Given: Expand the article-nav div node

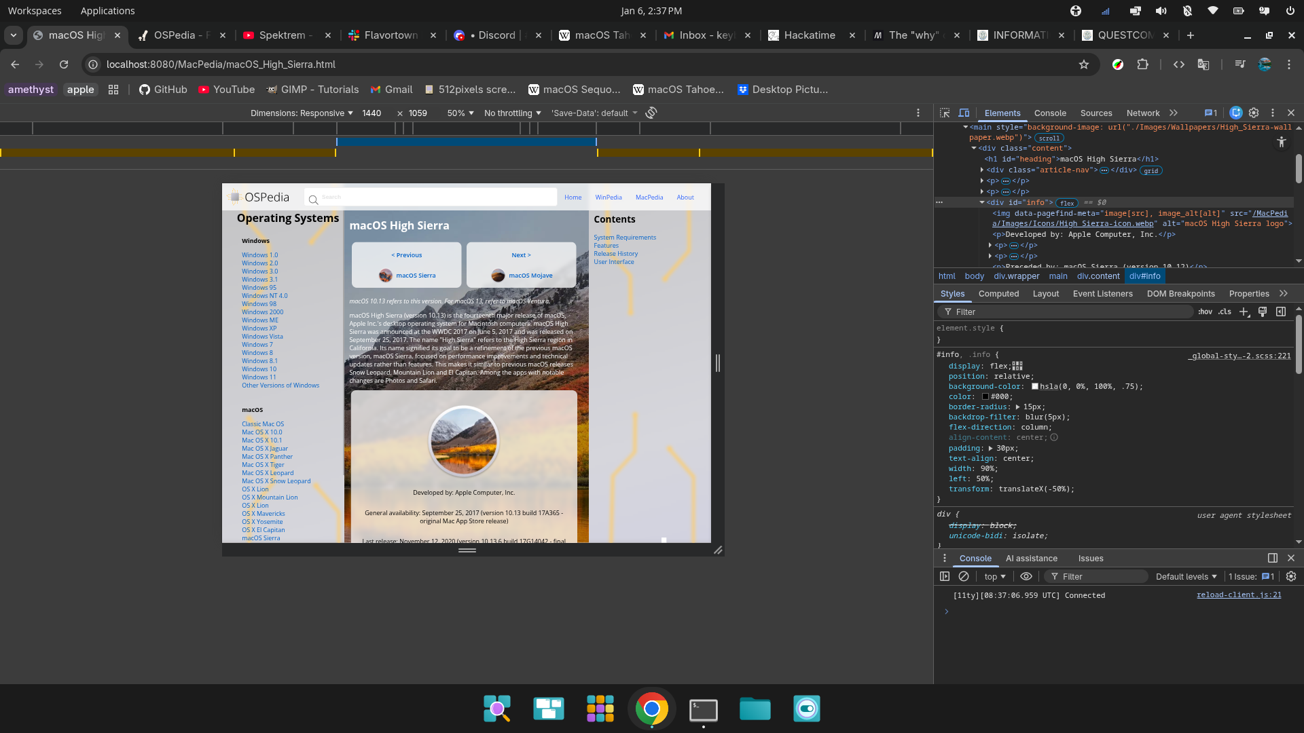Looking at the screenshot, I should 982,170.
